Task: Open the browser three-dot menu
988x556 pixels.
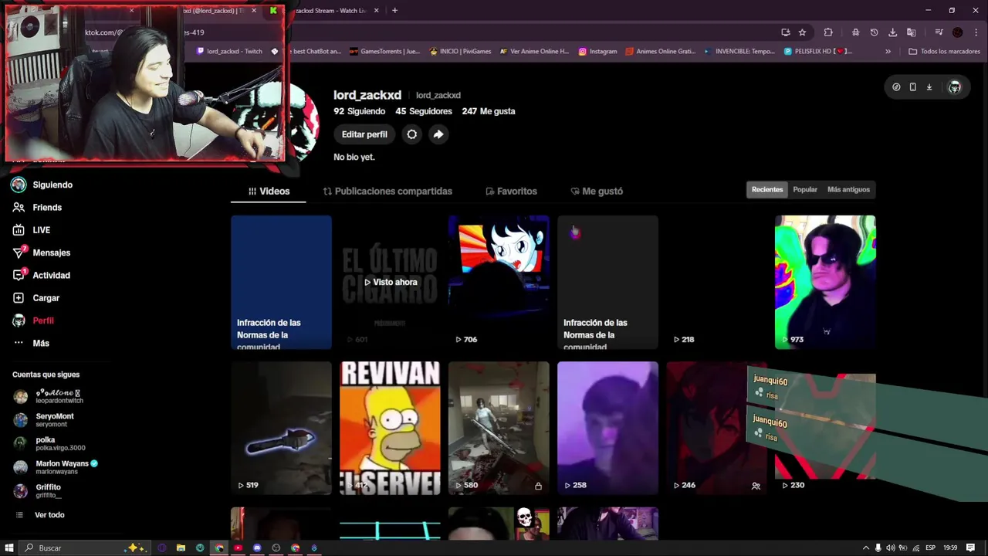Action: click(975, 32)
